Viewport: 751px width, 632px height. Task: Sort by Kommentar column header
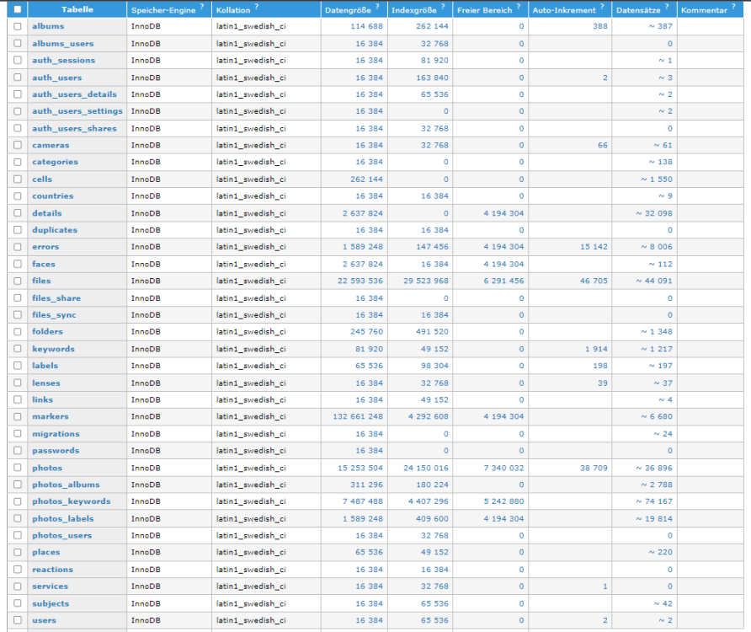click(704, 10)
